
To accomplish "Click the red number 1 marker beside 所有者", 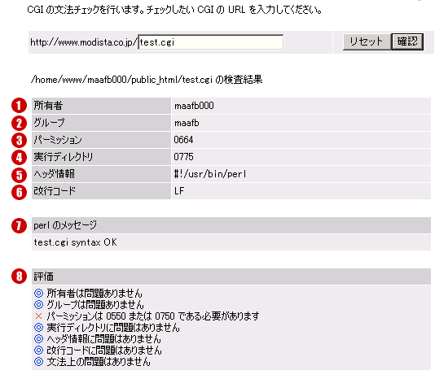I will (x=20, y=106).
